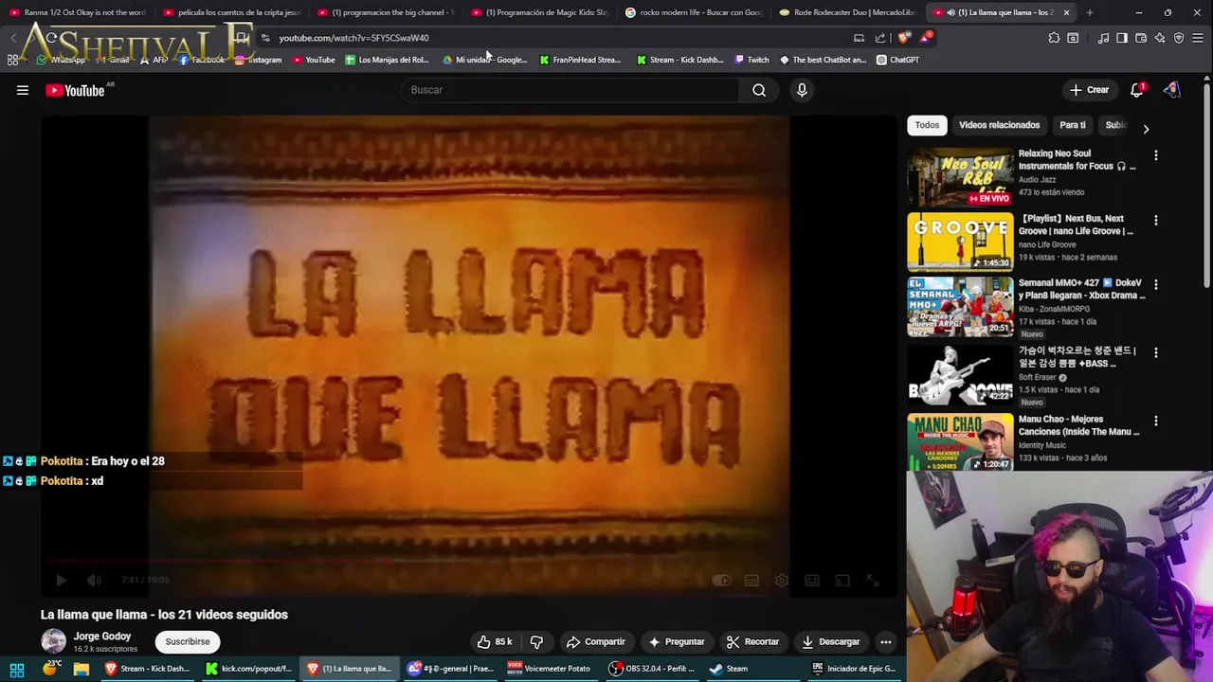Open options for Relaxing Neo Soul video

pyautogui.click(x=1155, y=155)
